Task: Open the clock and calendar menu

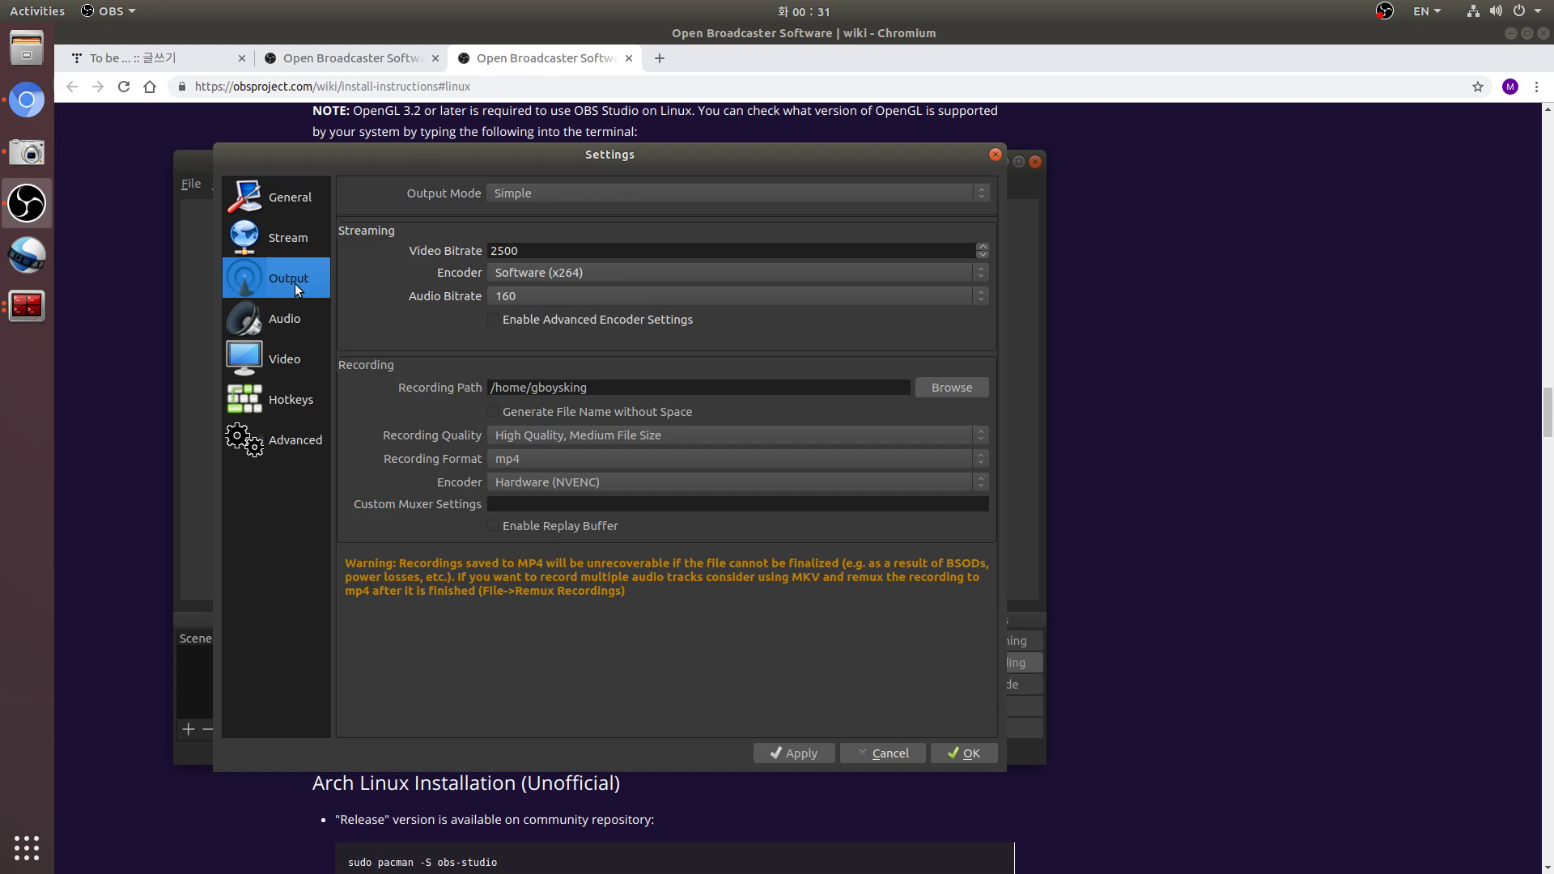Action: tap(804, 11)
